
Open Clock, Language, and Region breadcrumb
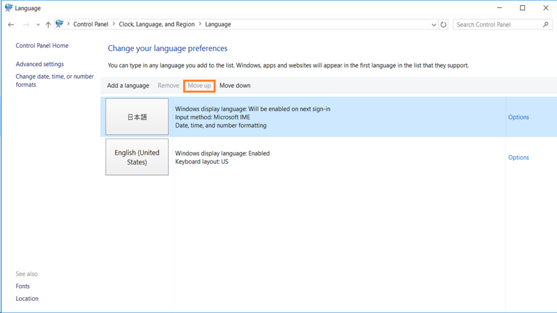pyautogui.click(x=157, y=24)
